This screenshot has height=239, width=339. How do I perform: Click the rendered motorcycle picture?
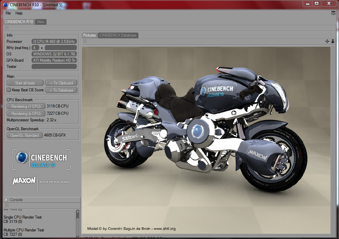[x=206, y=140]
